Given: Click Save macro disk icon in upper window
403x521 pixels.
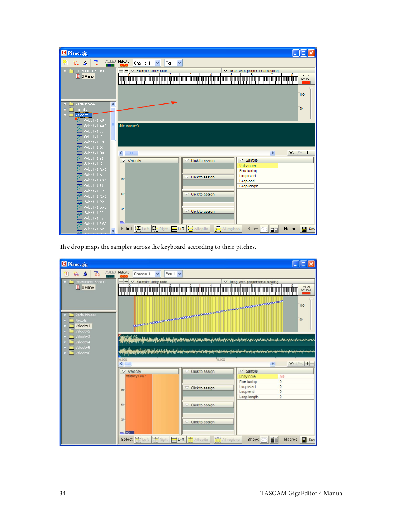Looking at the screenshot, I should [304, 229].
